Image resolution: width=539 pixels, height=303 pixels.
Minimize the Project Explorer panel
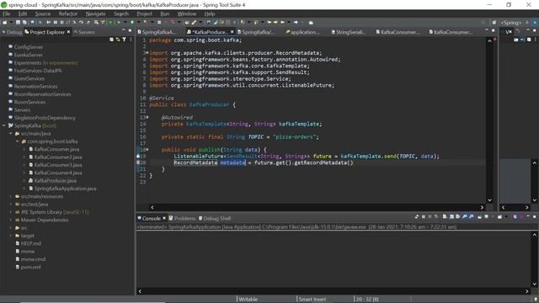[x=124, y=30]
